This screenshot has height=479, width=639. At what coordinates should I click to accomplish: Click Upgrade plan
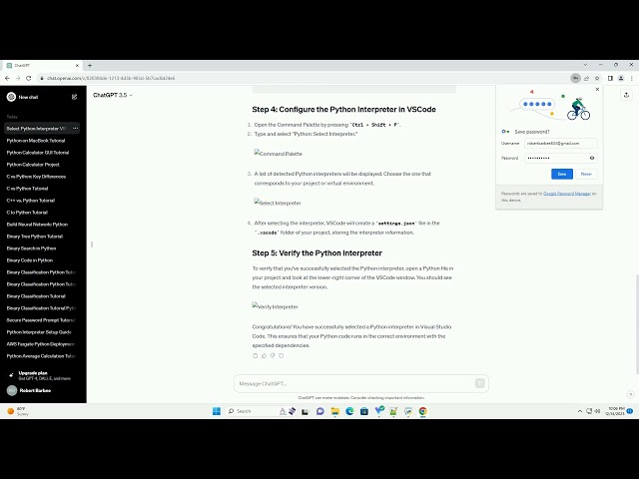coord(43,375)
